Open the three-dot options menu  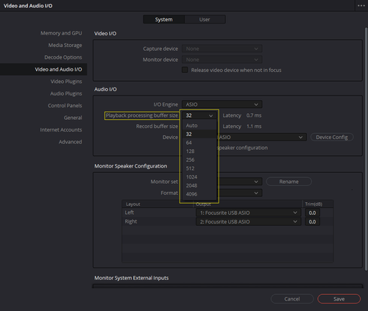click(x=361, y=6)
